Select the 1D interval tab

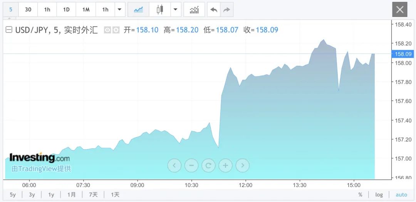click(66, 10)
